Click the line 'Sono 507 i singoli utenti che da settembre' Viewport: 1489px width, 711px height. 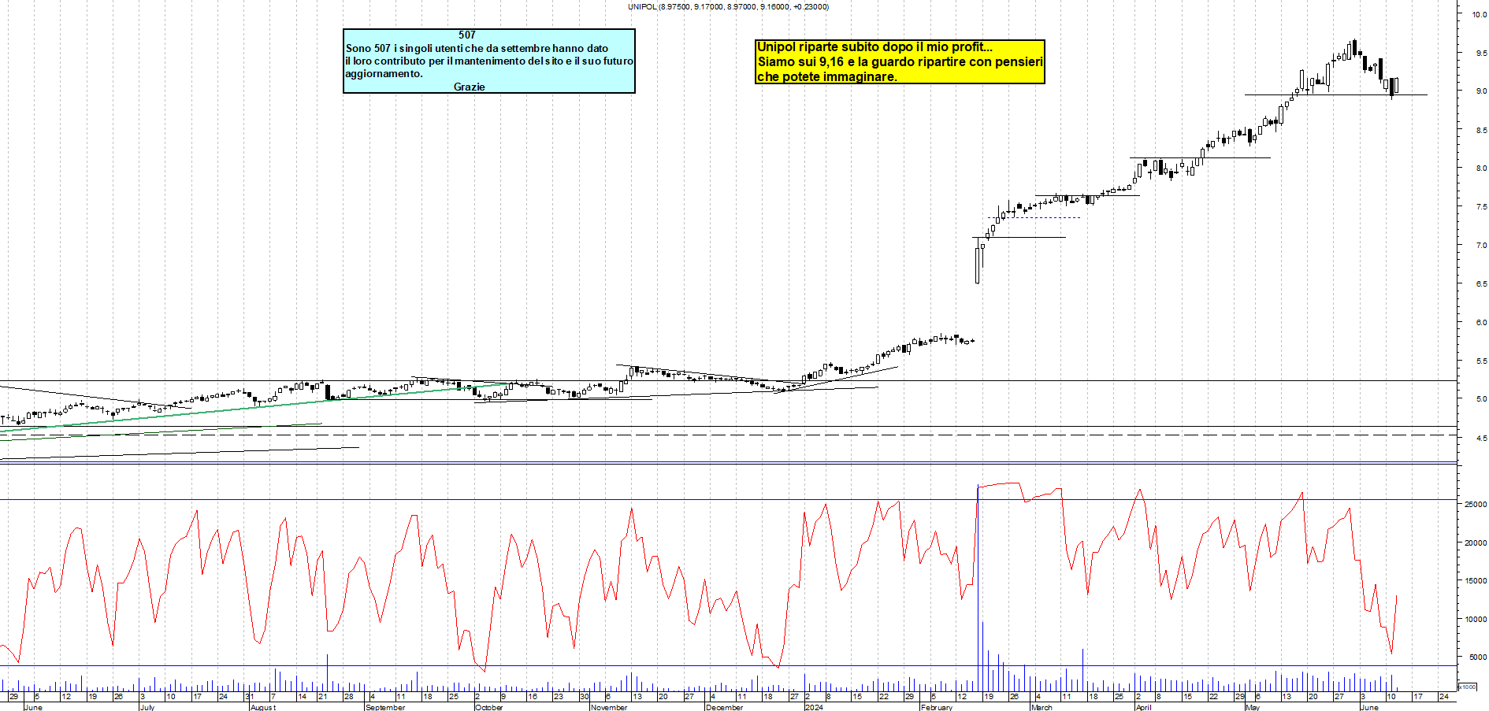pyautogui.click(x=477, y=48)
